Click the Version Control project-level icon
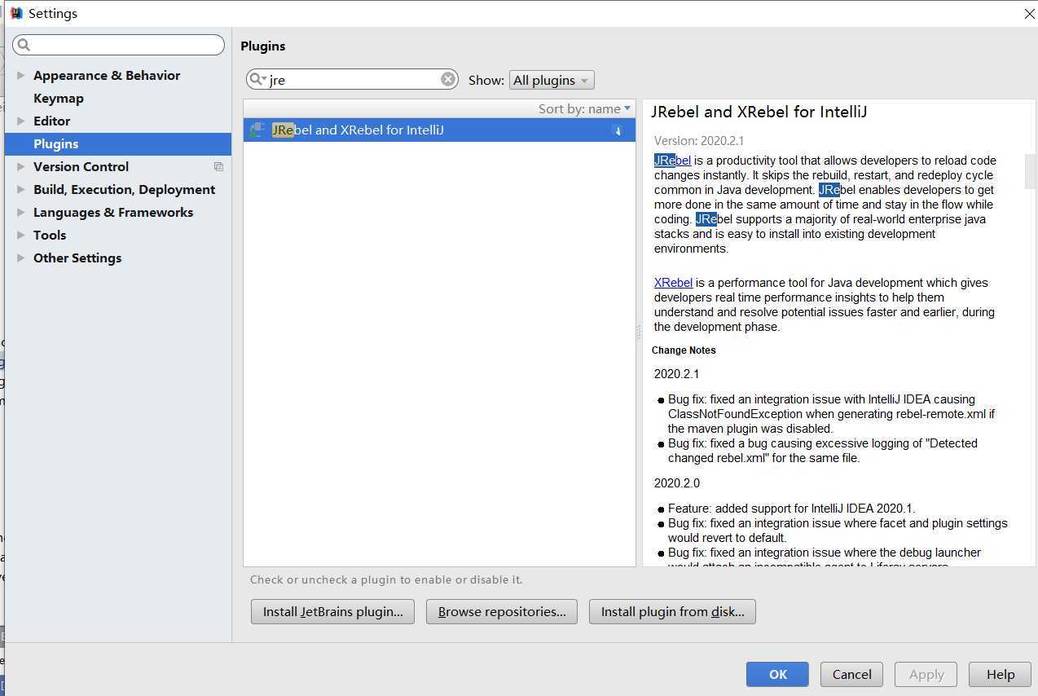The width and height of the screenshot is (1038, 696). pyautogui.click(x=218, y=166)
